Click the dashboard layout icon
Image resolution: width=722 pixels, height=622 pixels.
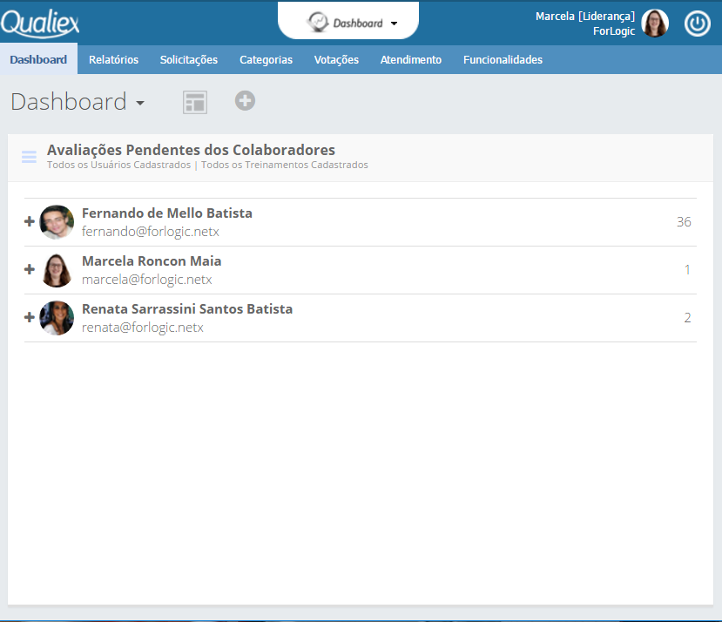194,102
